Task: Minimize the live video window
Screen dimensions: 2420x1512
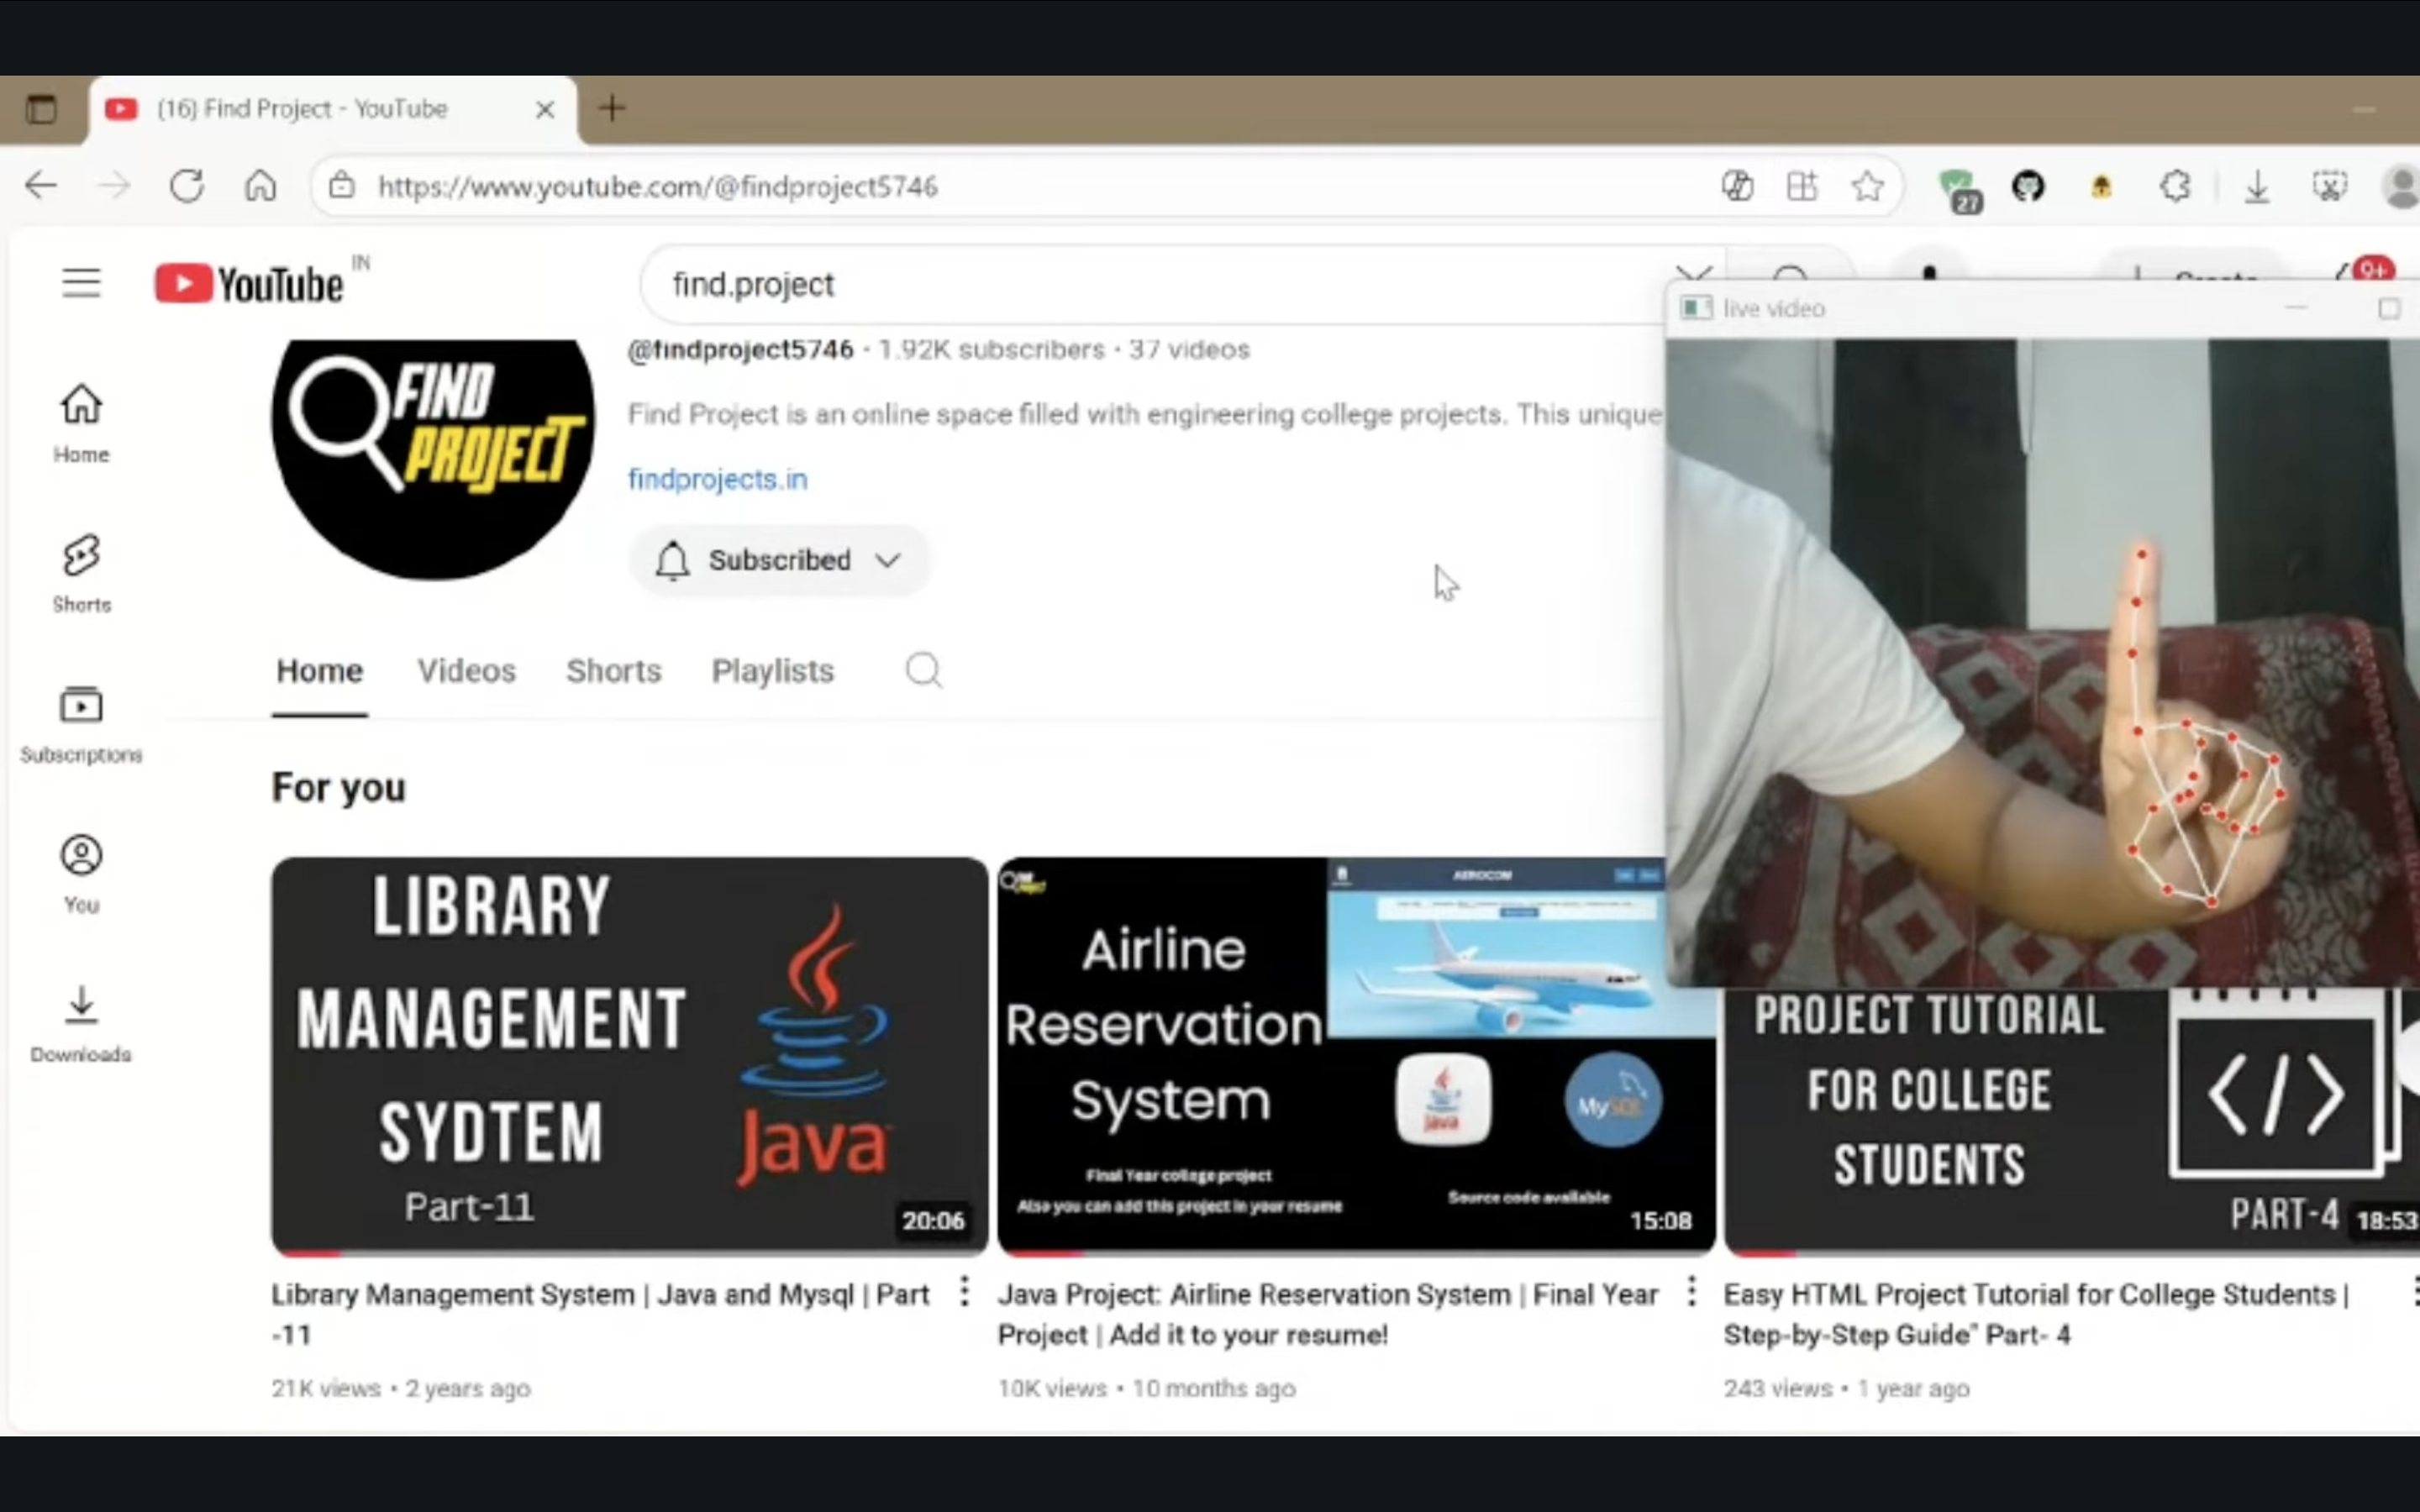Action: coord(2296,309)
